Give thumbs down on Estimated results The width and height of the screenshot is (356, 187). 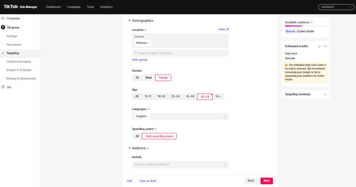326,46
